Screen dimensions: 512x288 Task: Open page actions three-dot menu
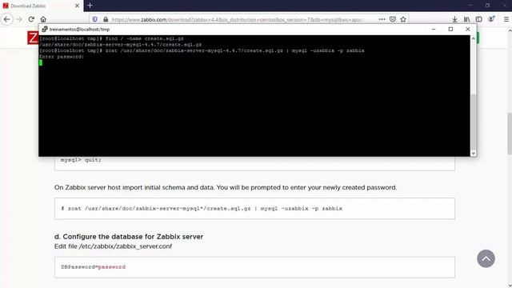pyautogui.click(x=382, y=19)
